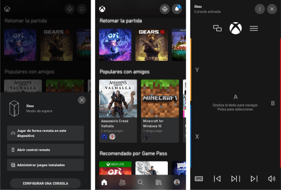Click the Xbox console icon in left sheet
The image size is (281, 190).
(x=14, y=108)
